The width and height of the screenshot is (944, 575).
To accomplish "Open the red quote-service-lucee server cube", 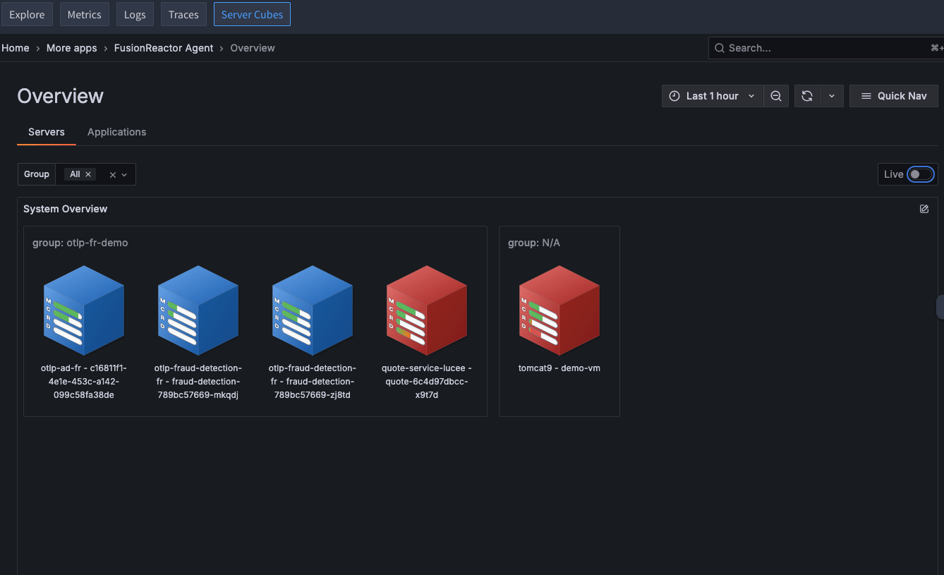I will 426,310.
